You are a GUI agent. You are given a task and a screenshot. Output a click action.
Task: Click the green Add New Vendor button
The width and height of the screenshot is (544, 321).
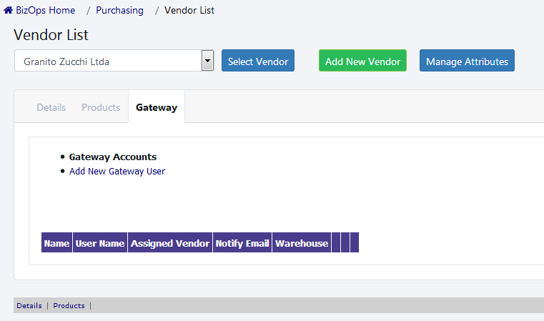362,61
